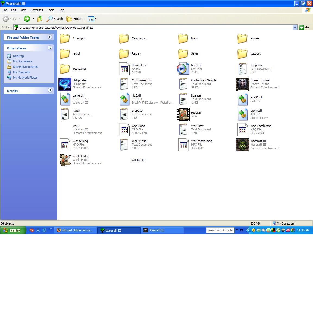Screen dimensions: 313x329
Task: Click the Search with Google taskbar field
Action: [220, 230]
